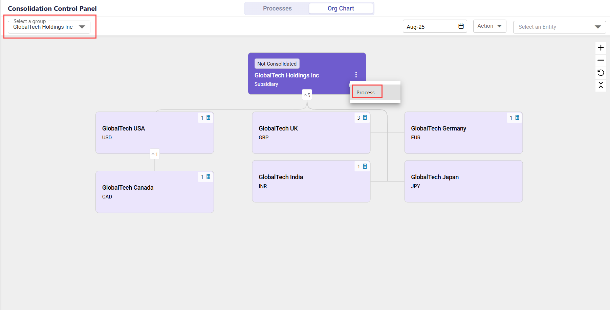Click the building icon on GlobalTech India
Screen dimensions: 610x310
point(365,166)
